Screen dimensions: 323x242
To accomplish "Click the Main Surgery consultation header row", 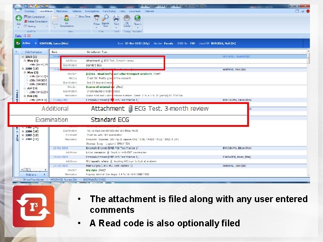I will tap(179, 166).
